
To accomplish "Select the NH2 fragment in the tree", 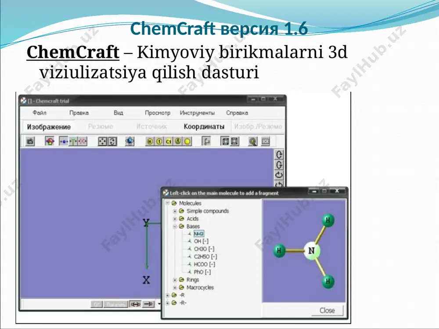I will click(199, 234).
